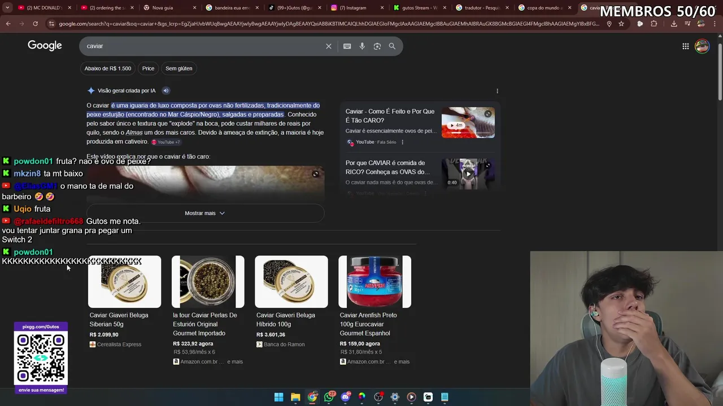Open WhatsApp from the taskbar
Screen dimensions: 723x406
click(329, 397)
